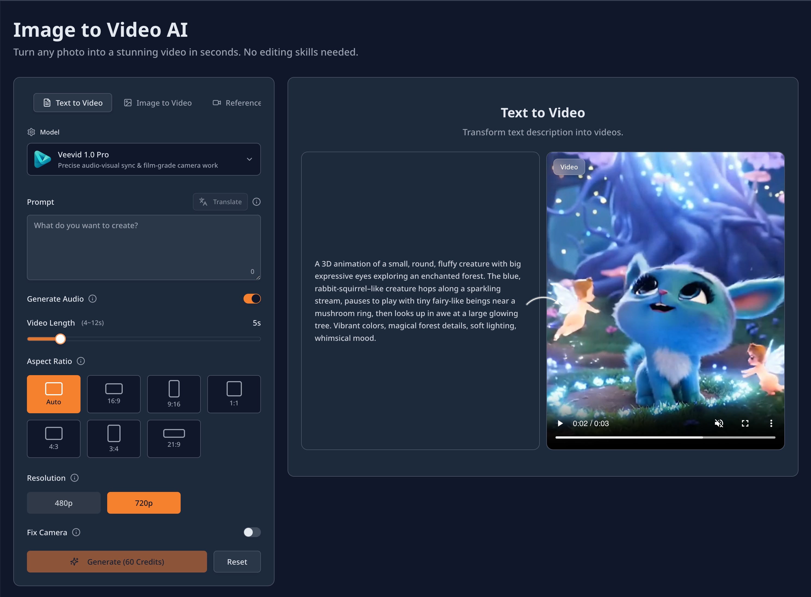Open fullscreen mode on the video player

(x=745, y=423)
